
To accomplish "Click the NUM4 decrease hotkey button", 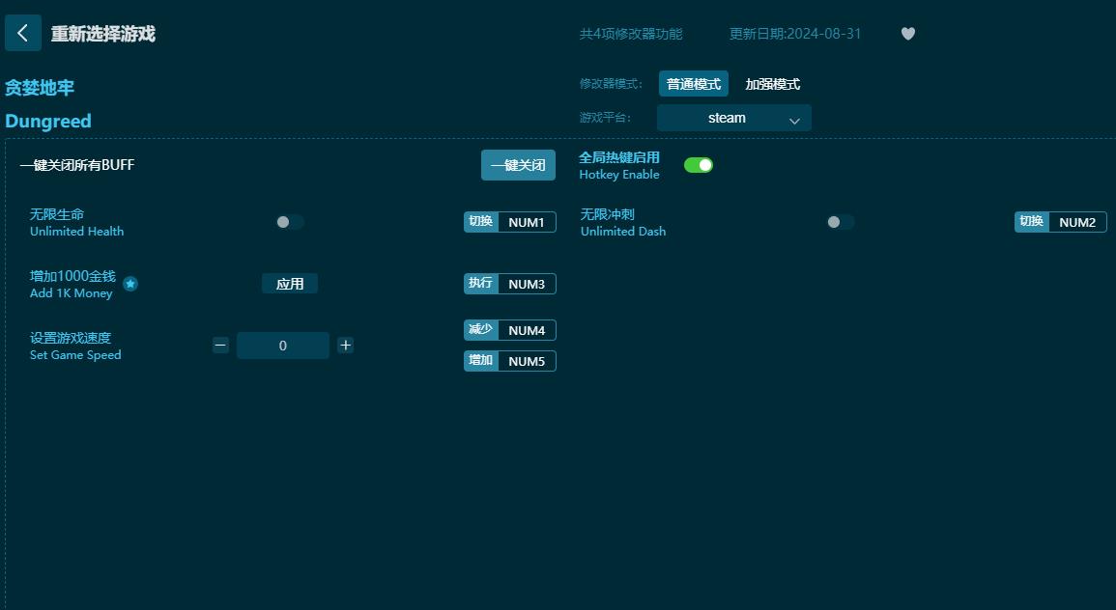I will click(509, 330).
